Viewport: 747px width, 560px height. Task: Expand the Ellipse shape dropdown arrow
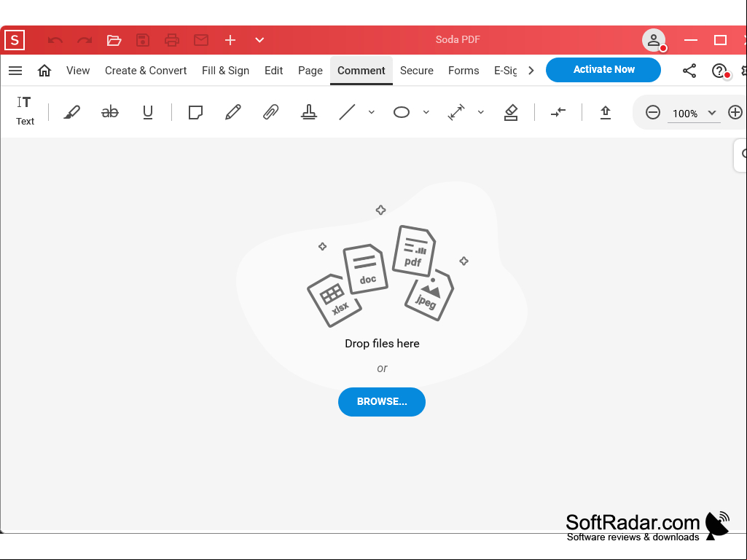[x=426, y=112]
